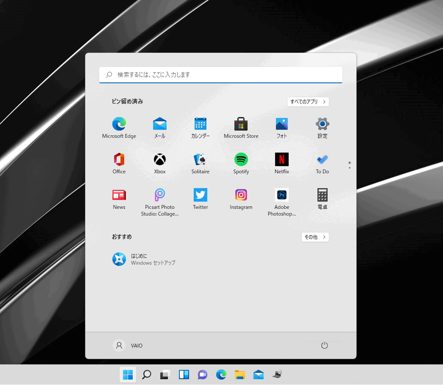Open Microsoft Store pinned app
443x387 pixels.
pyautogui.click(x=241, y=128)
